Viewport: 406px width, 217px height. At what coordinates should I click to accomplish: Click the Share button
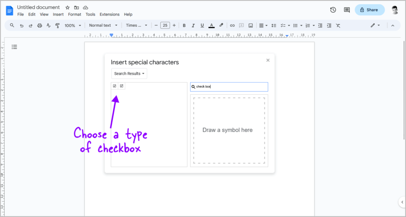click(x=369, y=10)
